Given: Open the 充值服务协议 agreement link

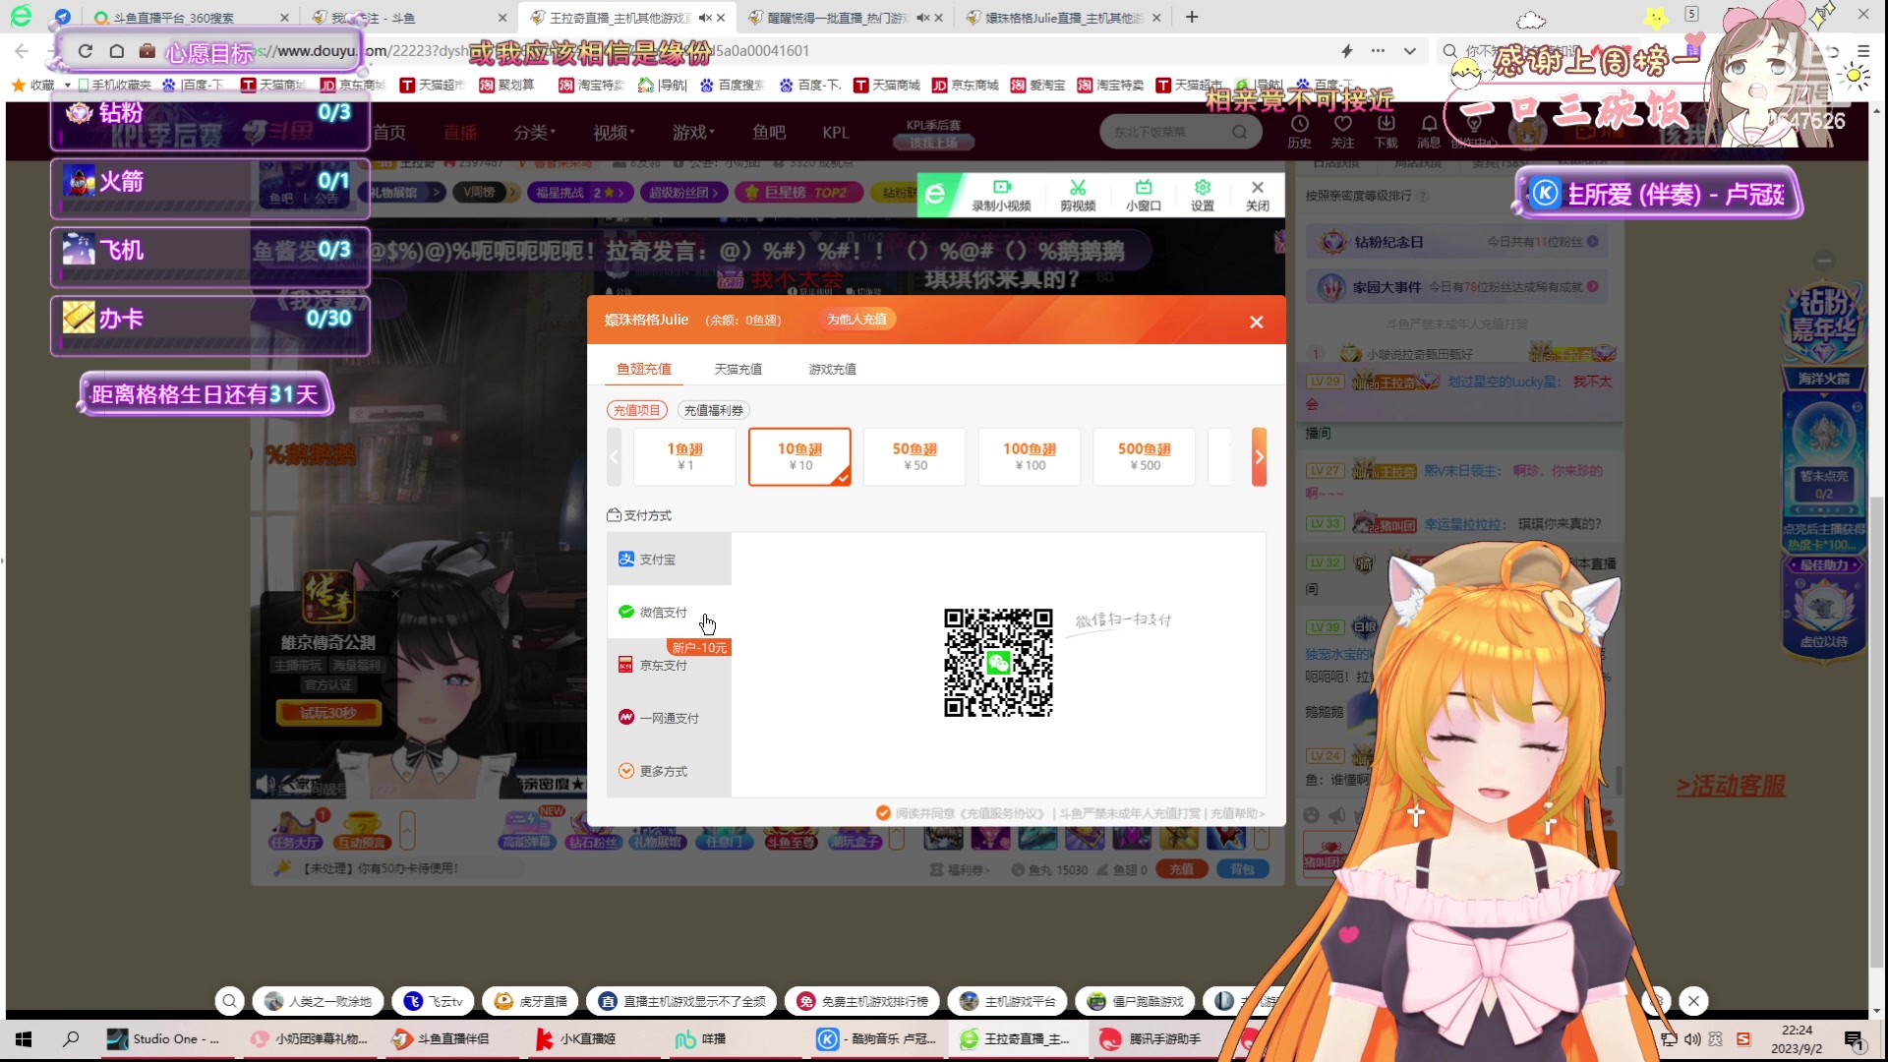Looking at the screenshot, I should 1003,813.
